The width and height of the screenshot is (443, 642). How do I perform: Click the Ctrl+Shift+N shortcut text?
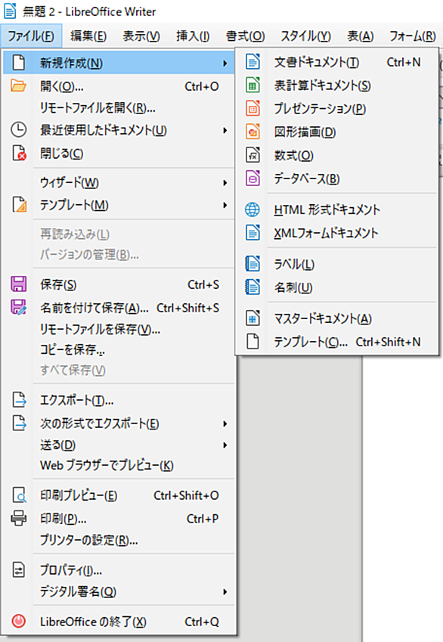tap(388, 342)
